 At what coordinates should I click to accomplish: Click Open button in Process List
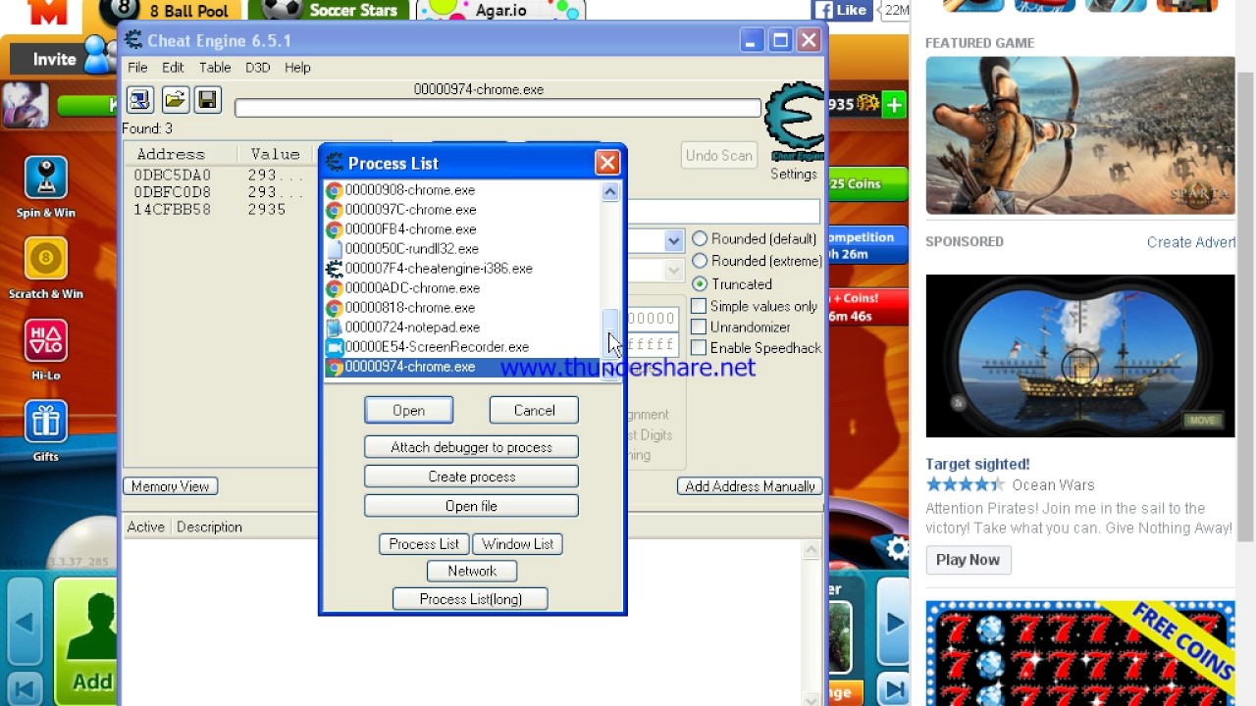click(x=408, y=411)
